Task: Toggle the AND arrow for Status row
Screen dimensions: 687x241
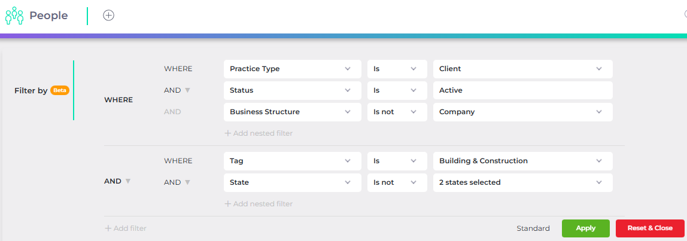Action: click(x=187, y=90)
